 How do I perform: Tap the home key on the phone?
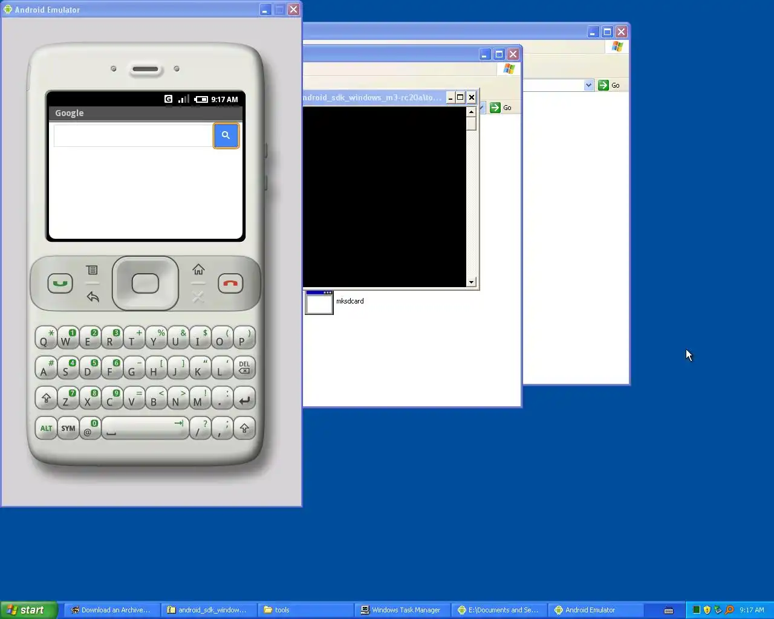(x=198, y=269)
